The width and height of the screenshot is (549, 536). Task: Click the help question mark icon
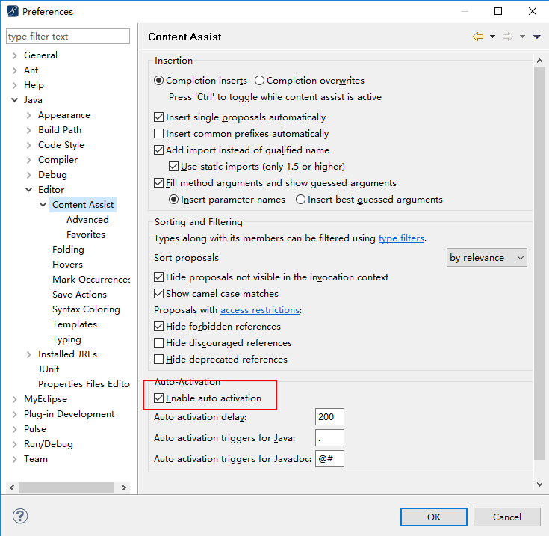click(x=20, y=516)
